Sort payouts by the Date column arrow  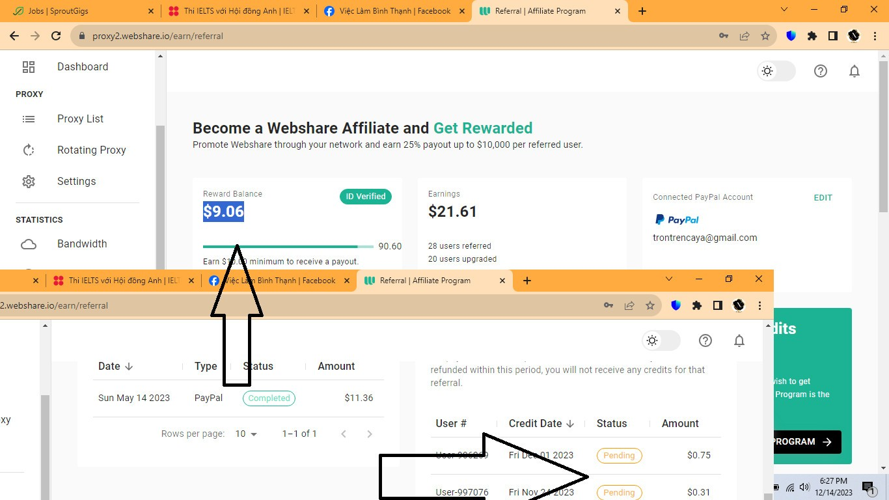pos(129,367)
